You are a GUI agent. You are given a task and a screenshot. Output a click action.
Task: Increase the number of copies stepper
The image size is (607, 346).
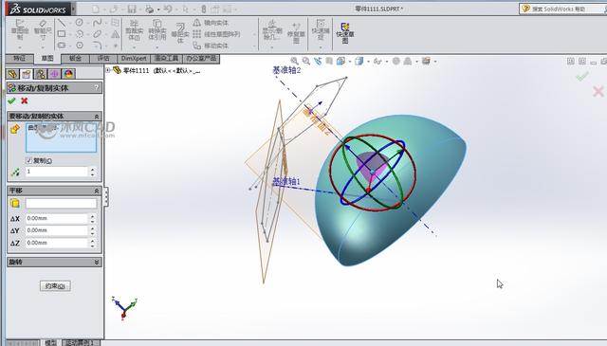click(92, 169)
